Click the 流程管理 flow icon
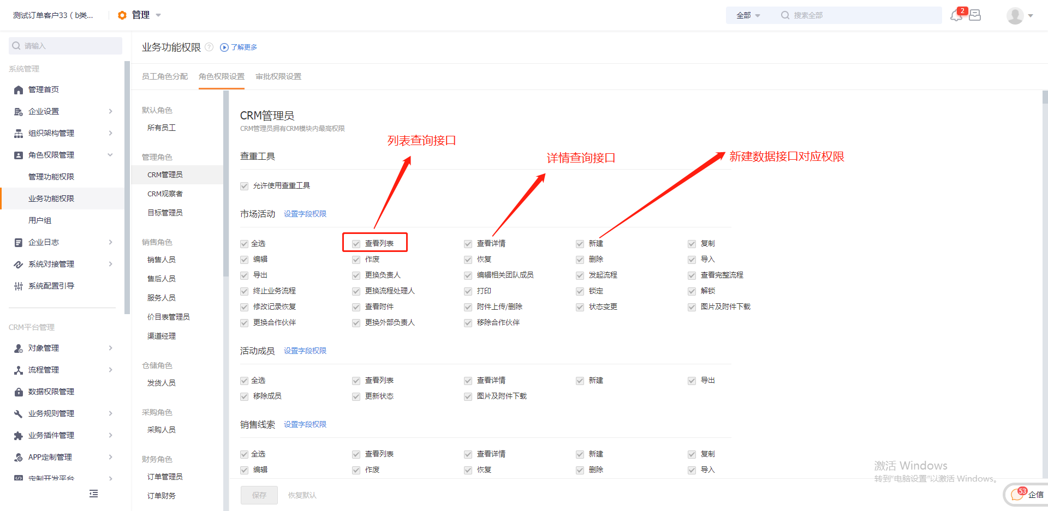The image size is (1048, 511). [19, 370]
